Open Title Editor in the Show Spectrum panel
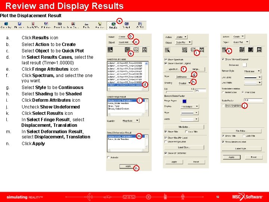The height and width of the screenshot is (202, 269). coord(184,127)
